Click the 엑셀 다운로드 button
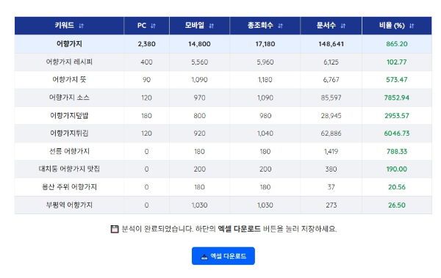Image resolution: width=441 pixels, height=278 pixels. 223,256
